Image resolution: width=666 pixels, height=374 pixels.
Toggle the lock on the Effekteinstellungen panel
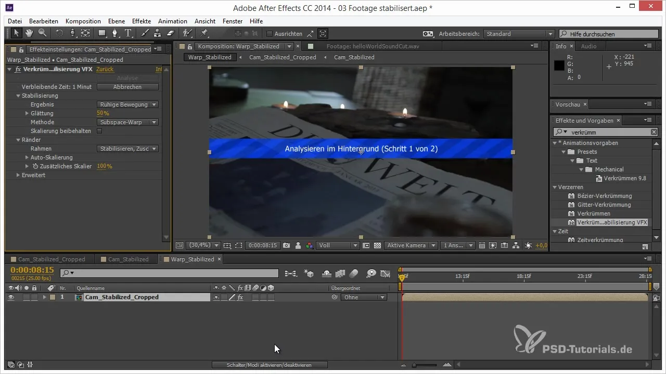21,50
